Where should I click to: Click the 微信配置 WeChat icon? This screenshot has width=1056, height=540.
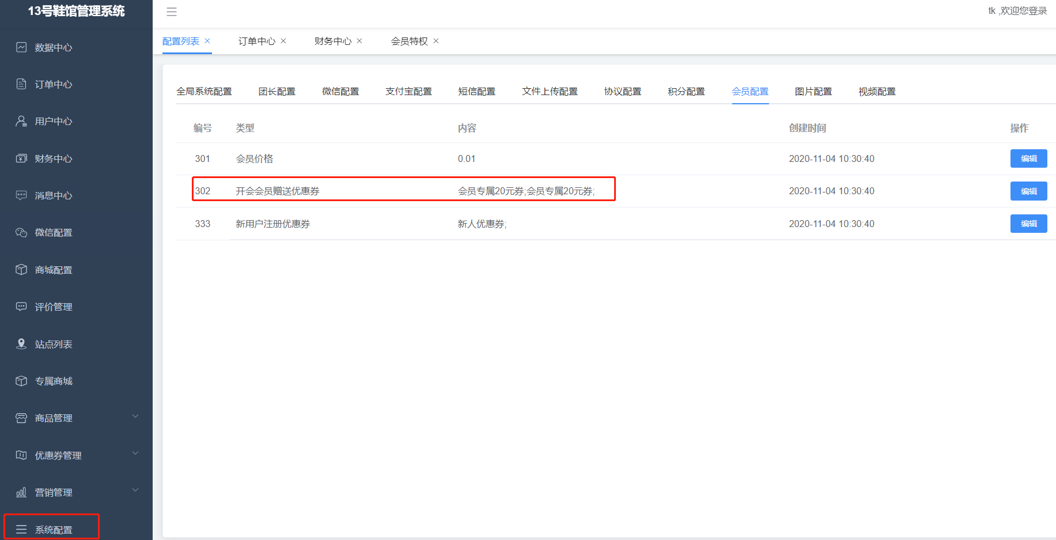(x=21, y=232)
